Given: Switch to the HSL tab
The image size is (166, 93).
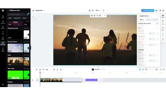Looking at the screenshot, I should [148, 20].
